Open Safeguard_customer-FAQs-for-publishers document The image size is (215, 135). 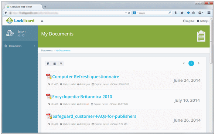pos(94,117)
